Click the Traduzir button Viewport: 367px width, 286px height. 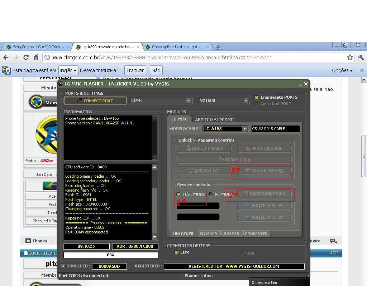[135, 70]
